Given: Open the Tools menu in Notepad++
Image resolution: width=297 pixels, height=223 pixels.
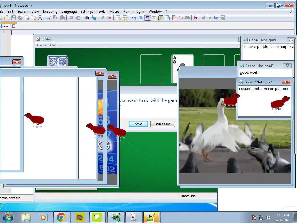Looking at the screenshot, I should coord(101,12).
